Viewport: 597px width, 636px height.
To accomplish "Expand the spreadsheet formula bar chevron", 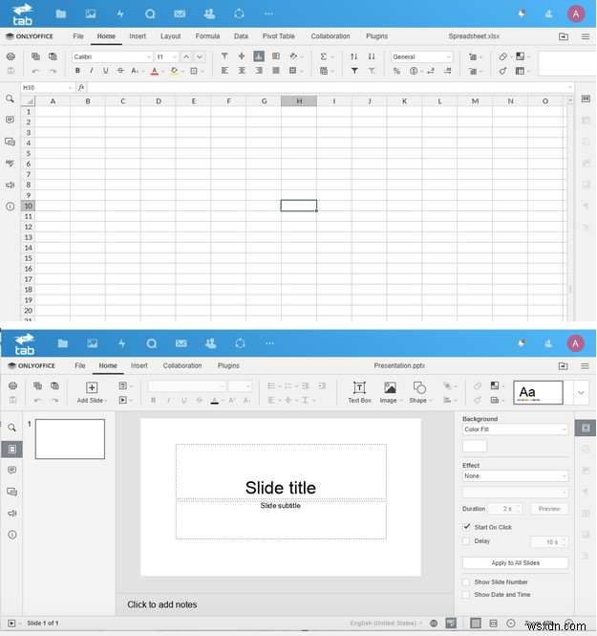I will (570, 87).
